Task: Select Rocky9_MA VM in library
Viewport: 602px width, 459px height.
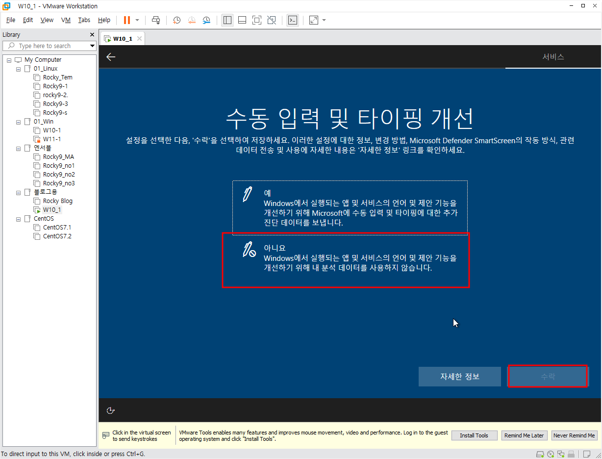Action: click(x=54, y=157)
